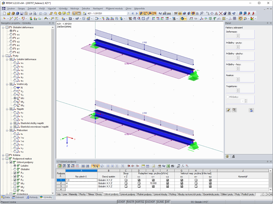Viewport: 273px width, 204px height.
Task: Collapse the Napětí tree node
Action: [x=7, y=109]
